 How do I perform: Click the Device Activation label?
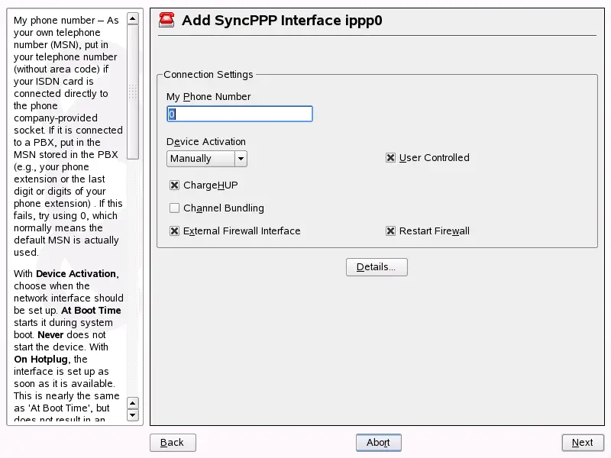206,142
